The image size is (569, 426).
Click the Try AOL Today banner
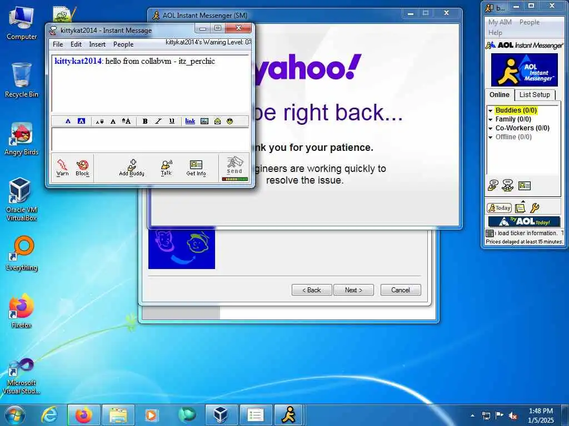pos(524,221)
